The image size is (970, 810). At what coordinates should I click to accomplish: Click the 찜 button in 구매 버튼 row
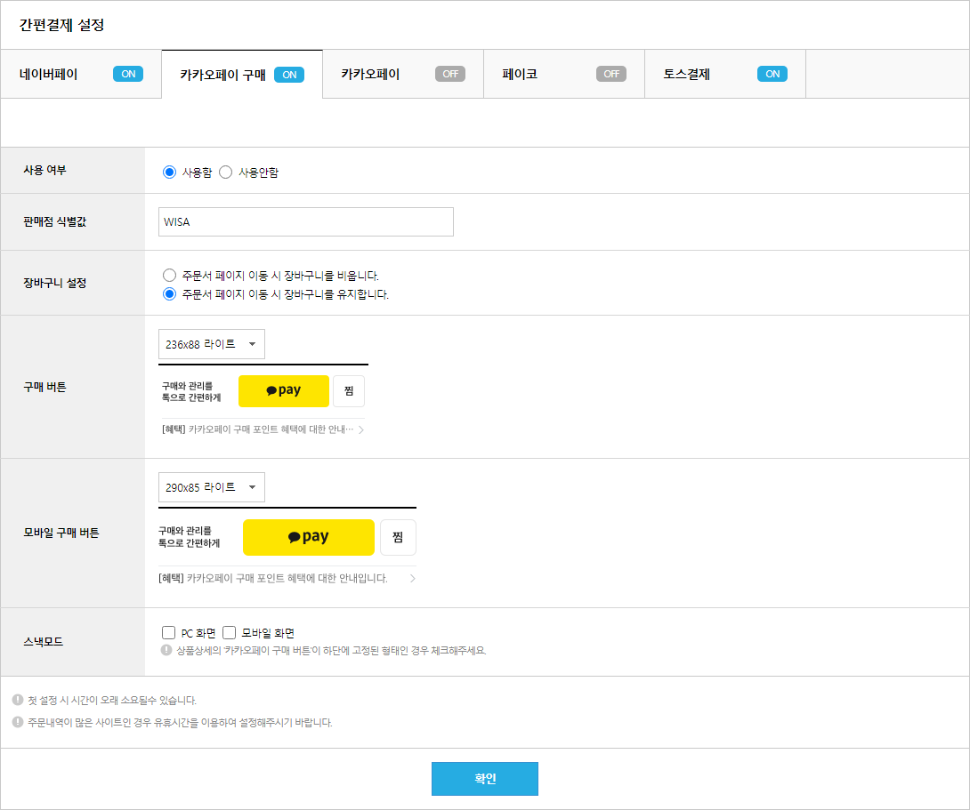click(349, 391)
